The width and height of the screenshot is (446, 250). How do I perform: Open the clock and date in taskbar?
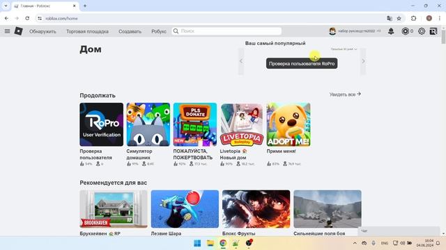pos(425,243)
